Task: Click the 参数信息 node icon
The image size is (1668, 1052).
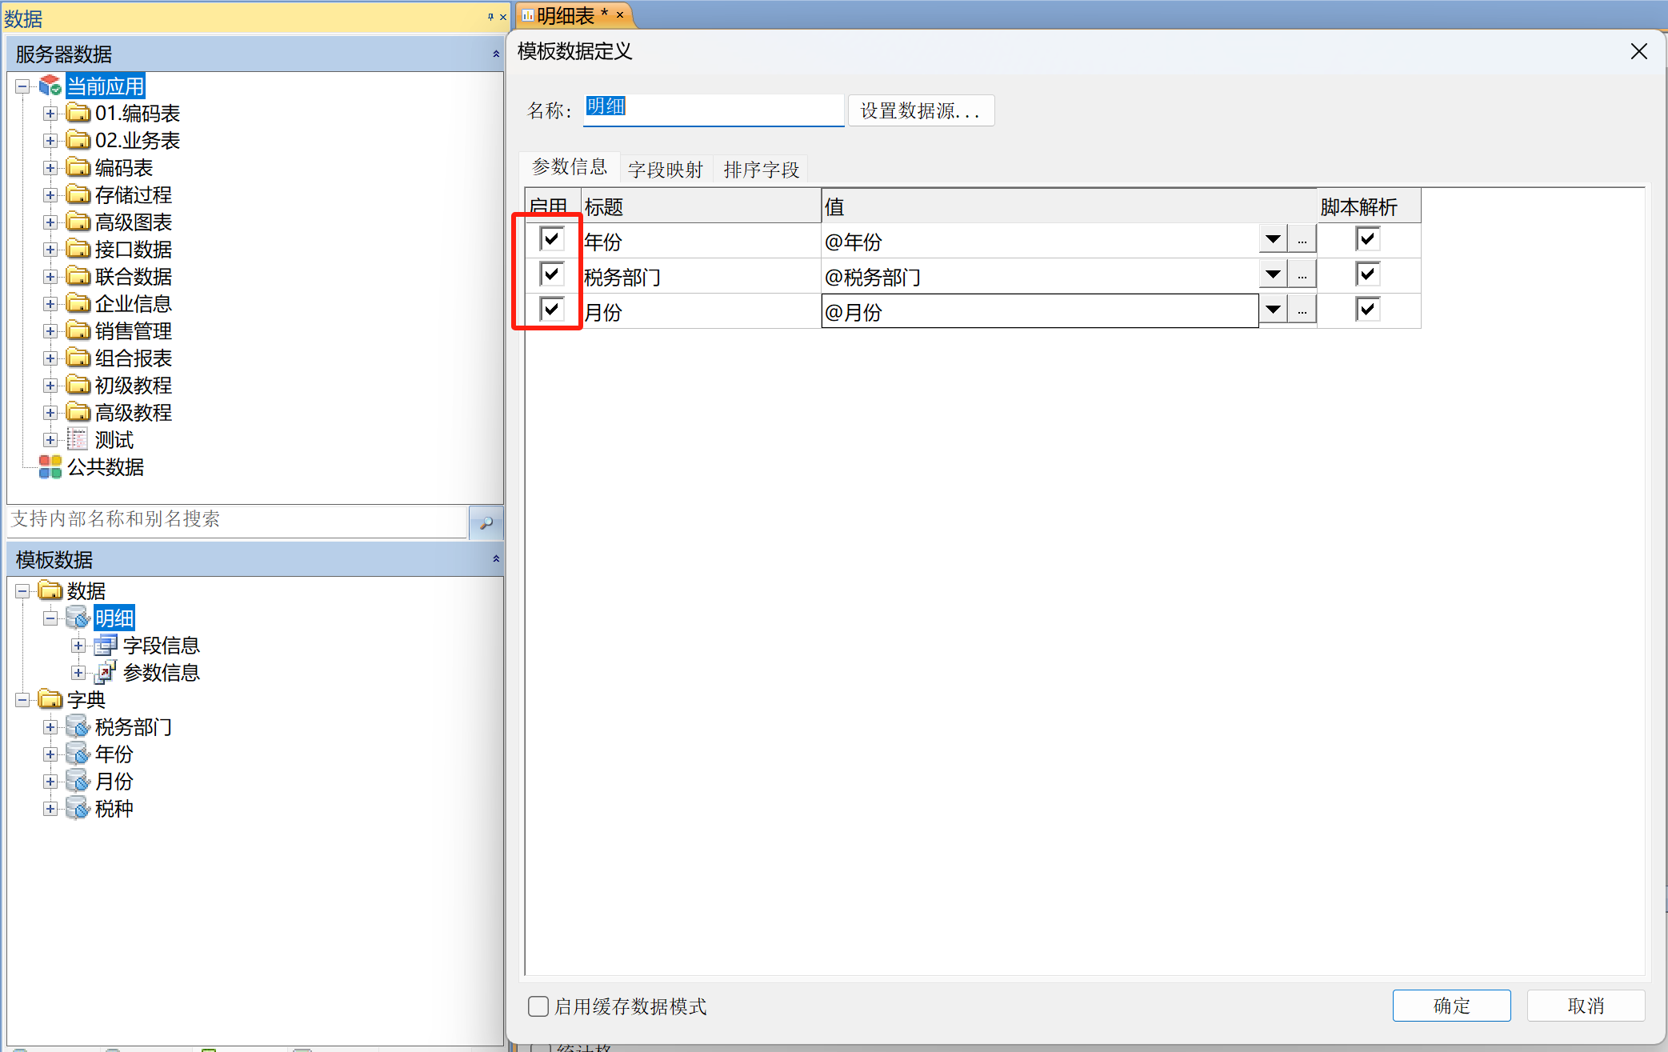Action: click(x=106, y=672)
